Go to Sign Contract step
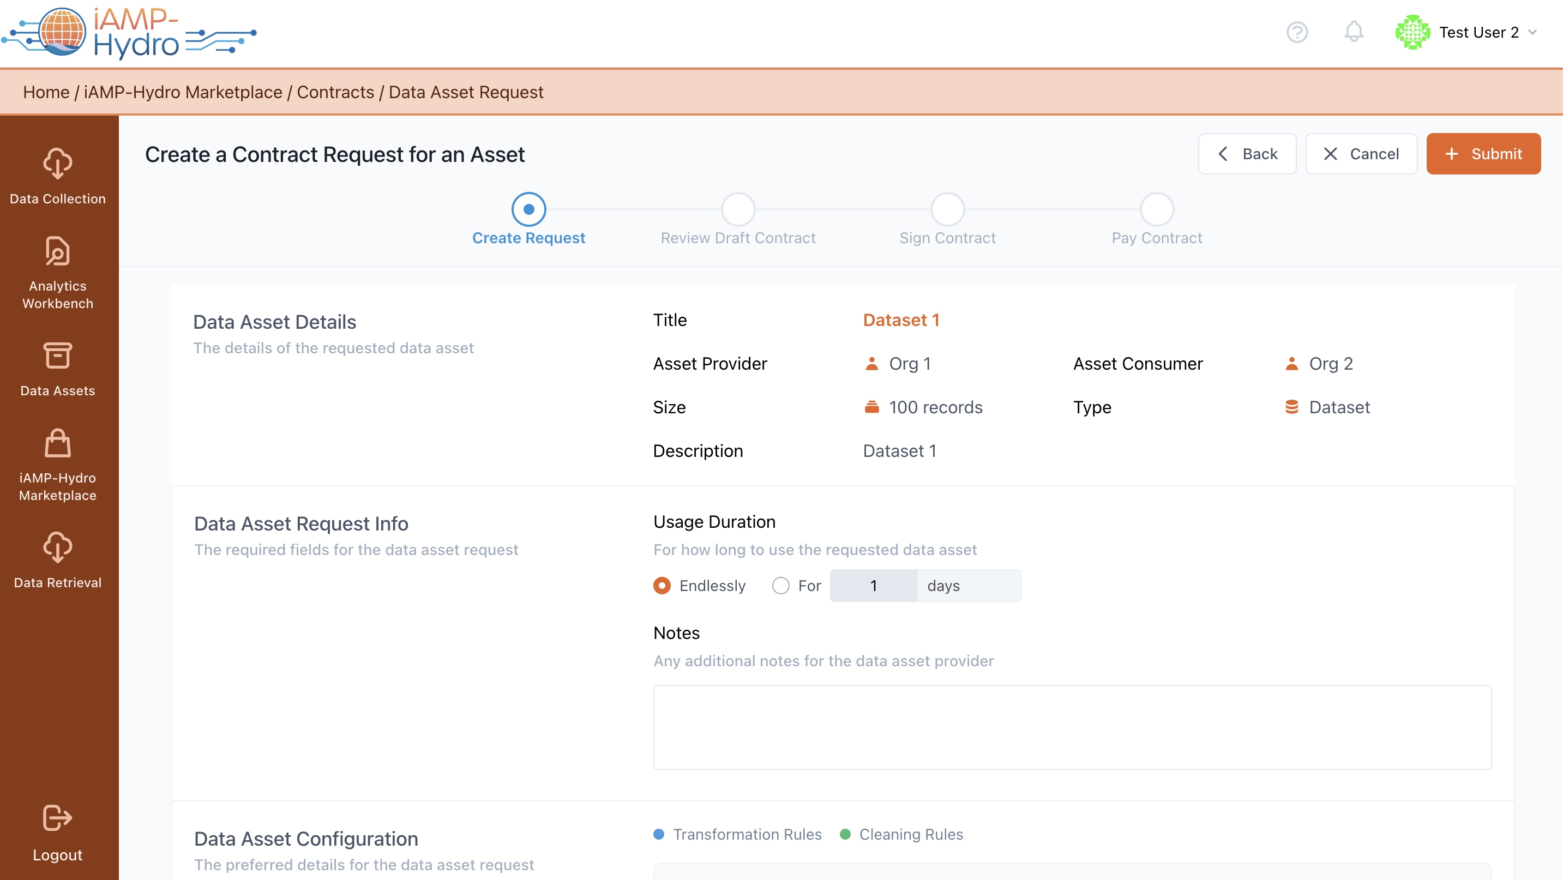Viewport: 1563px width, 880px height. click(x=947, y=209)
